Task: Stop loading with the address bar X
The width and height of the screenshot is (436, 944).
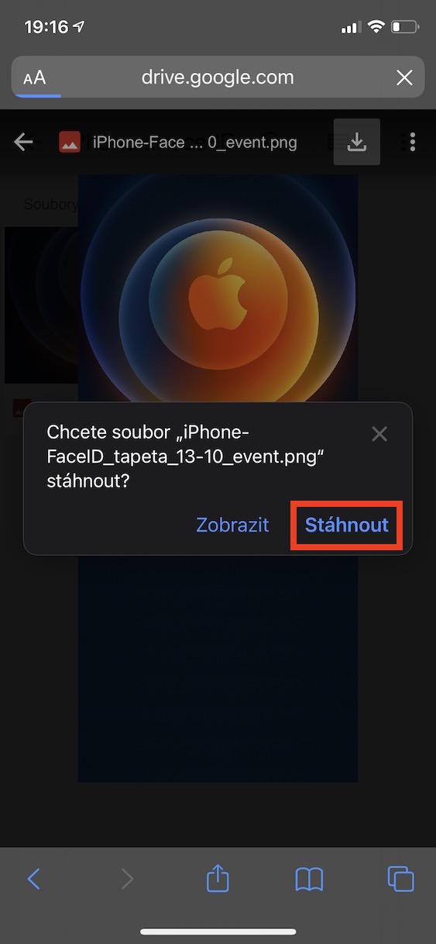Action: (x=404, y=78)
